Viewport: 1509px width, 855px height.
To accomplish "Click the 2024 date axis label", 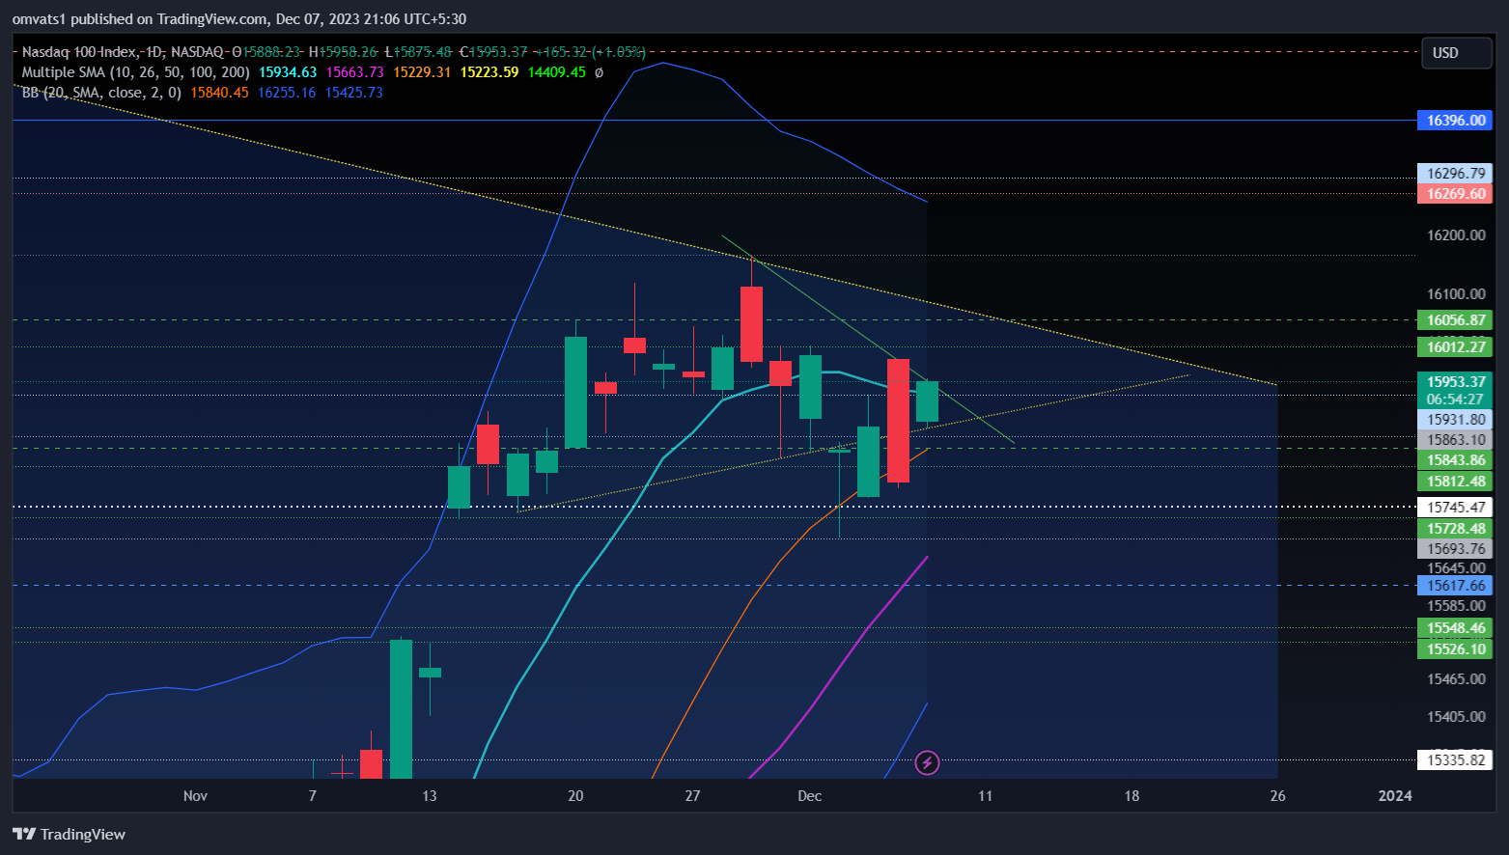I will coord(1395,796).
